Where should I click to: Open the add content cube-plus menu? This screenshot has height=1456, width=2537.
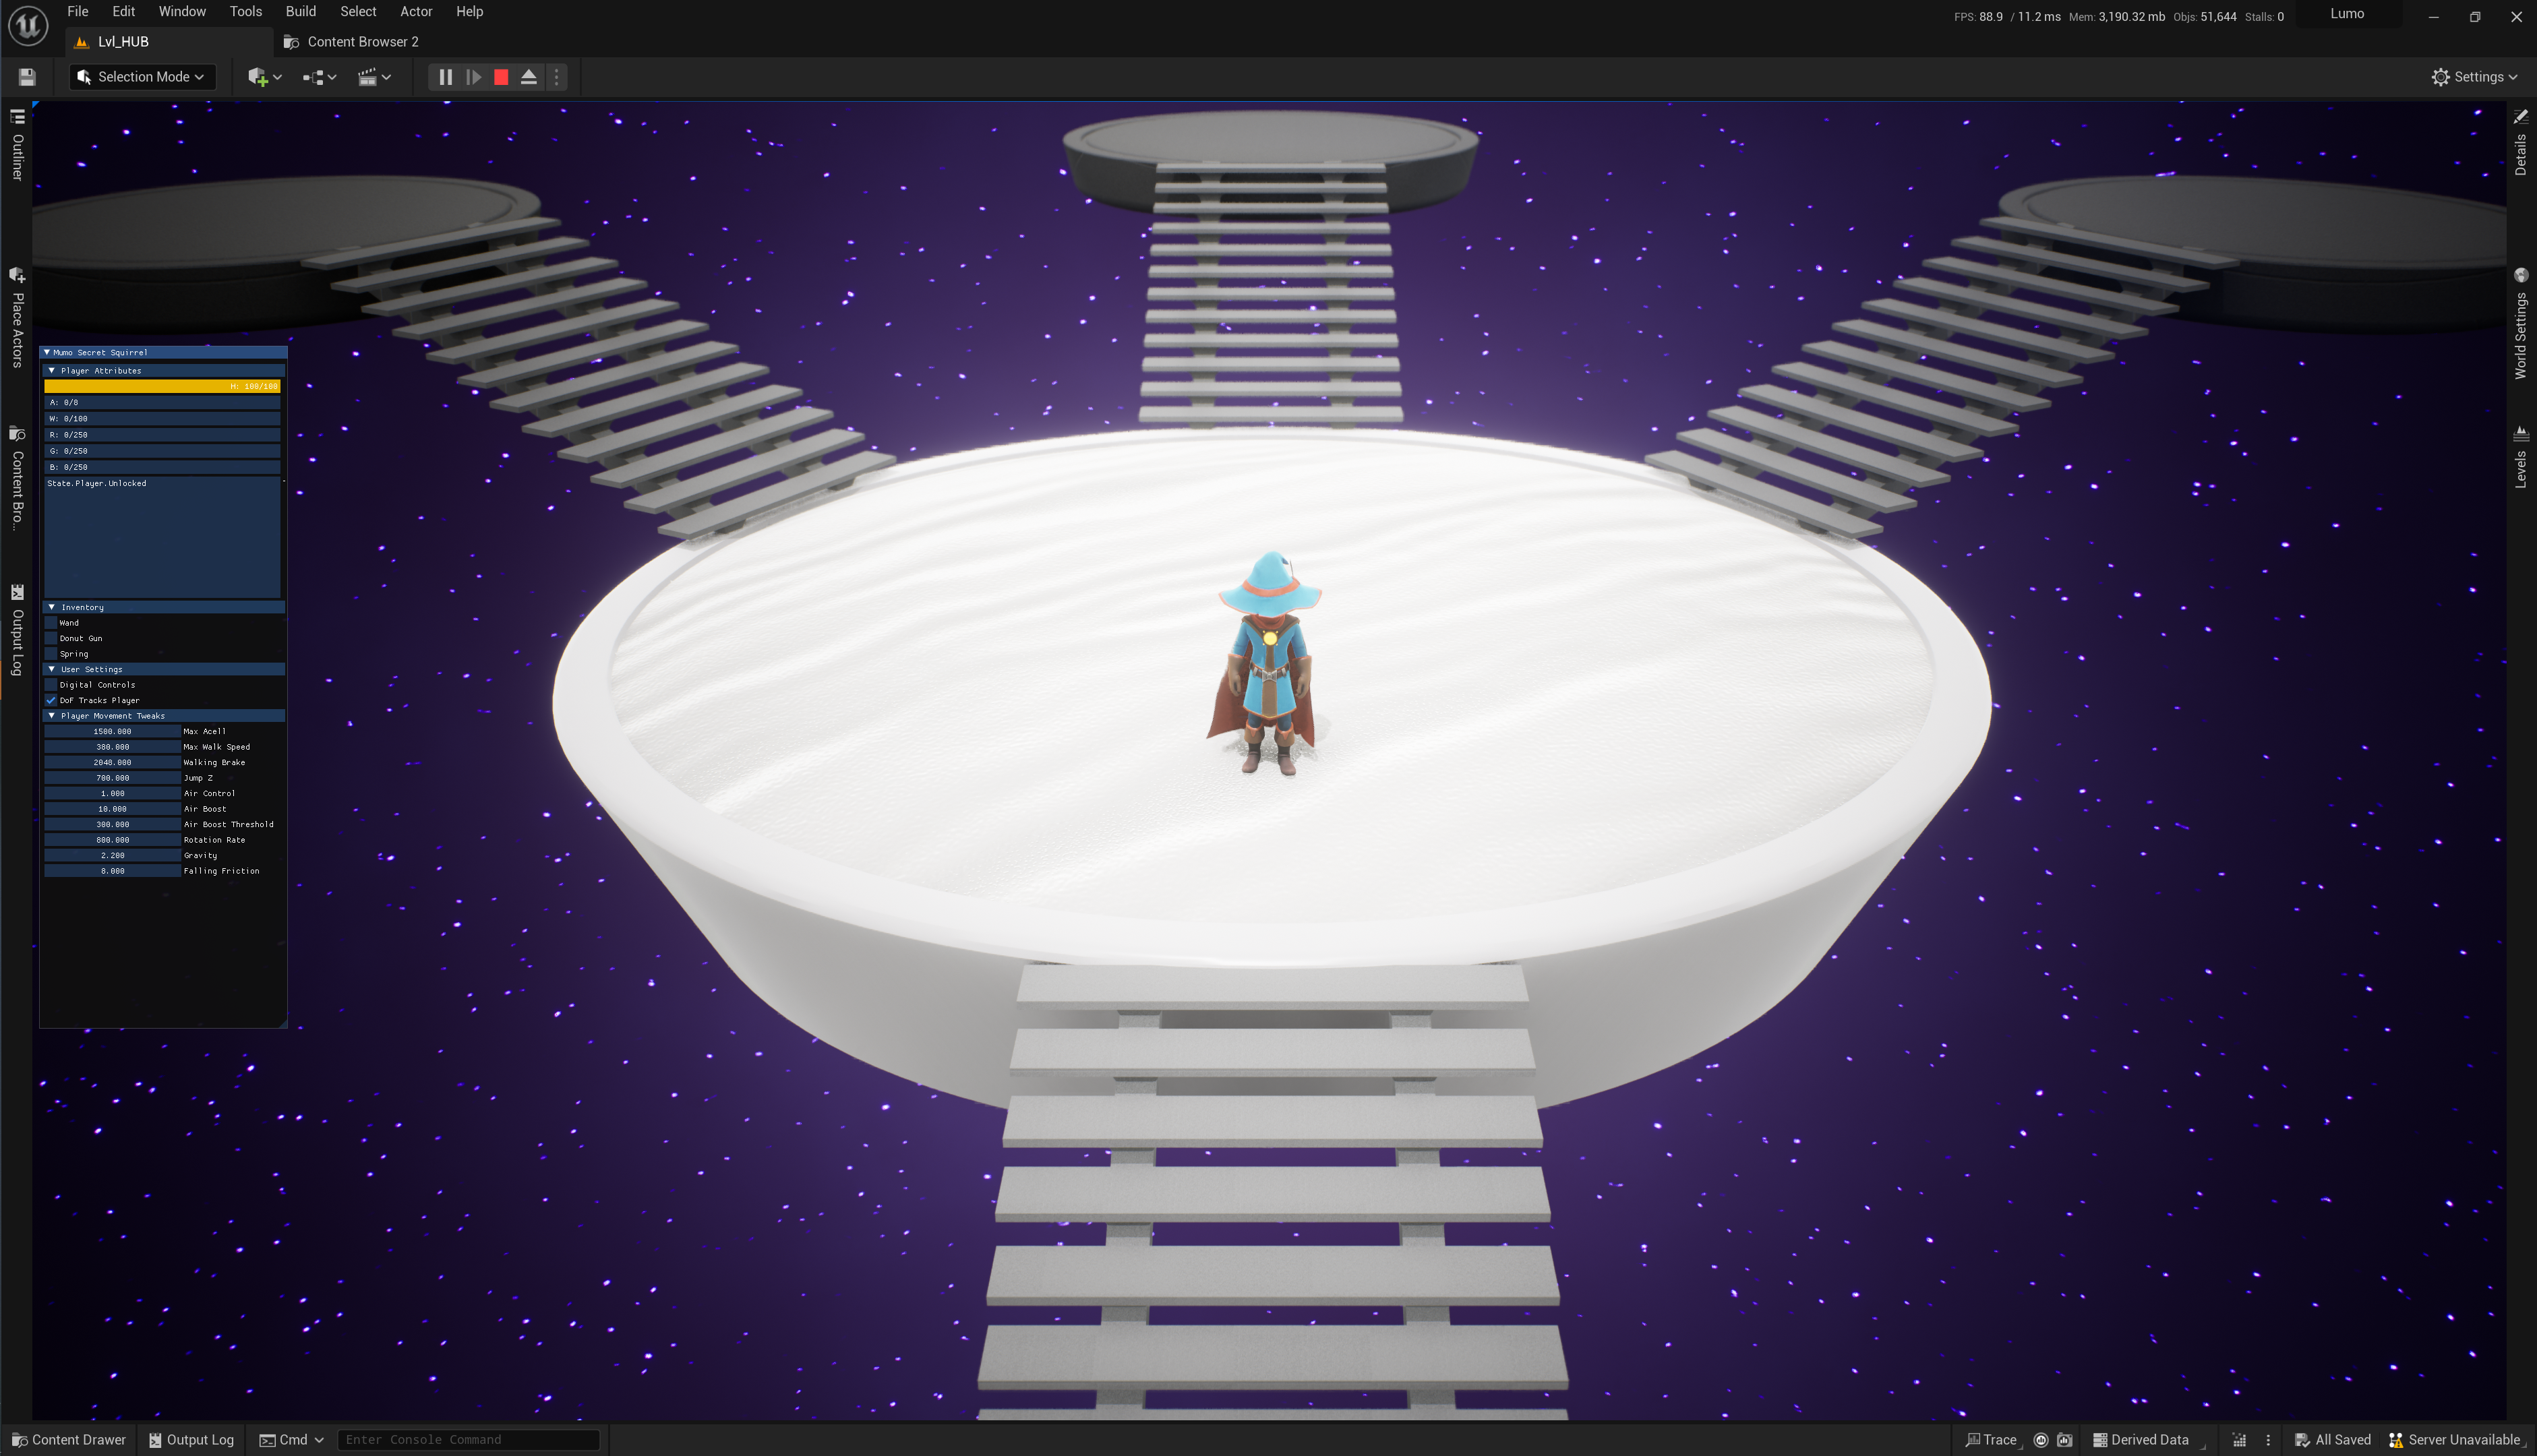[x=264, y=77]
